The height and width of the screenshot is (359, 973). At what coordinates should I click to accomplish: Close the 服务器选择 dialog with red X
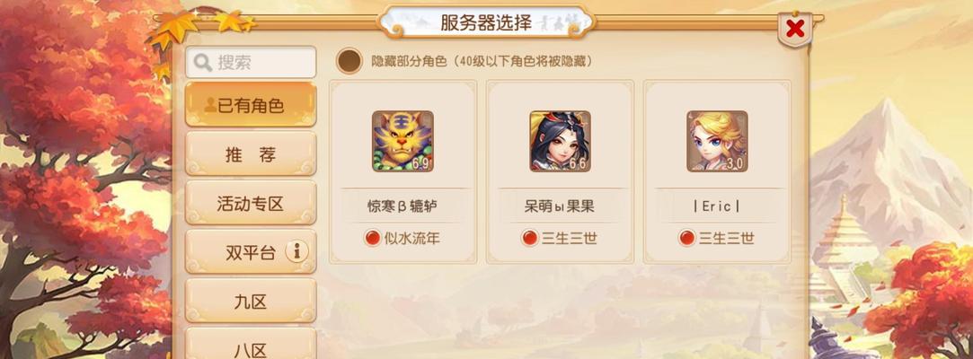pos(795,29)
